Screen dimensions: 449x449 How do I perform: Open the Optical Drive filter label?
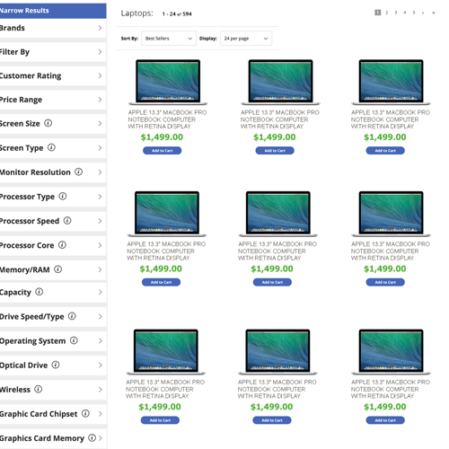coord(24,365)
